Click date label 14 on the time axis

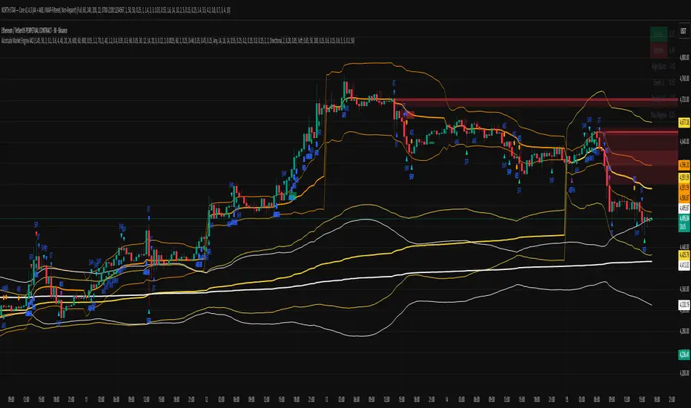446,400
